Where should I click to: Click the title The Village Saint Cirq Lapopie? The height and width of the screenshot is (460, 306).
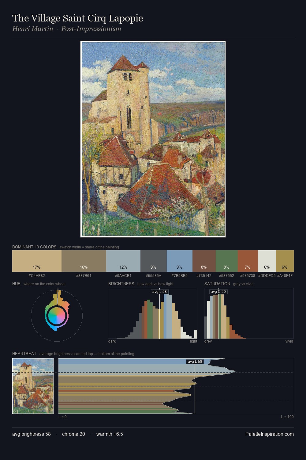tap(77, 18)
